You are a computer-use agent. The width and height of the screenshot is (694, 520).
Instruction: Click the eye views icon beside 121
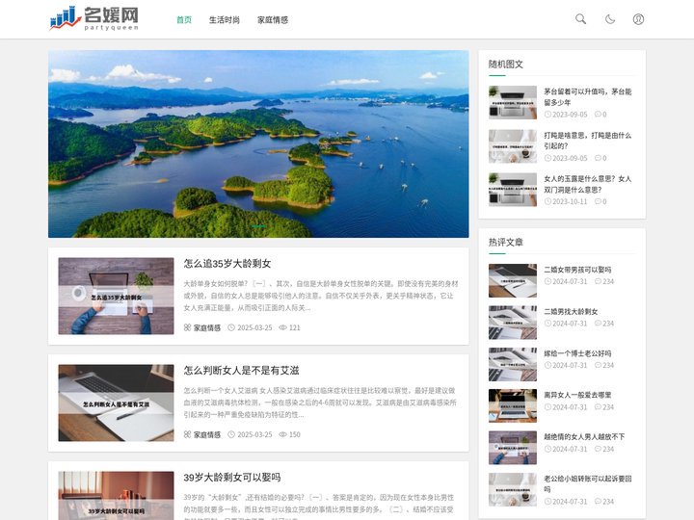click(x=282, y=327)
